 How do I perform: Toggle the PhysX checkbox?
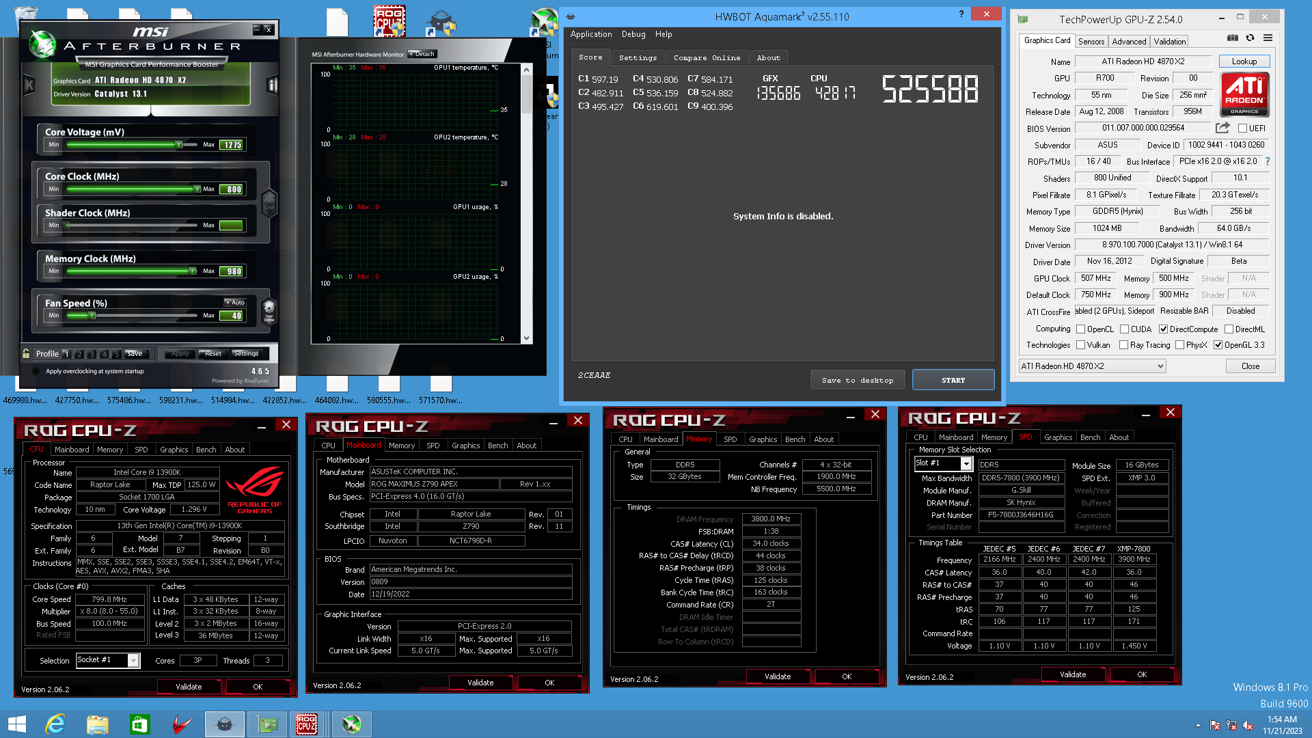pos(1179,345)
